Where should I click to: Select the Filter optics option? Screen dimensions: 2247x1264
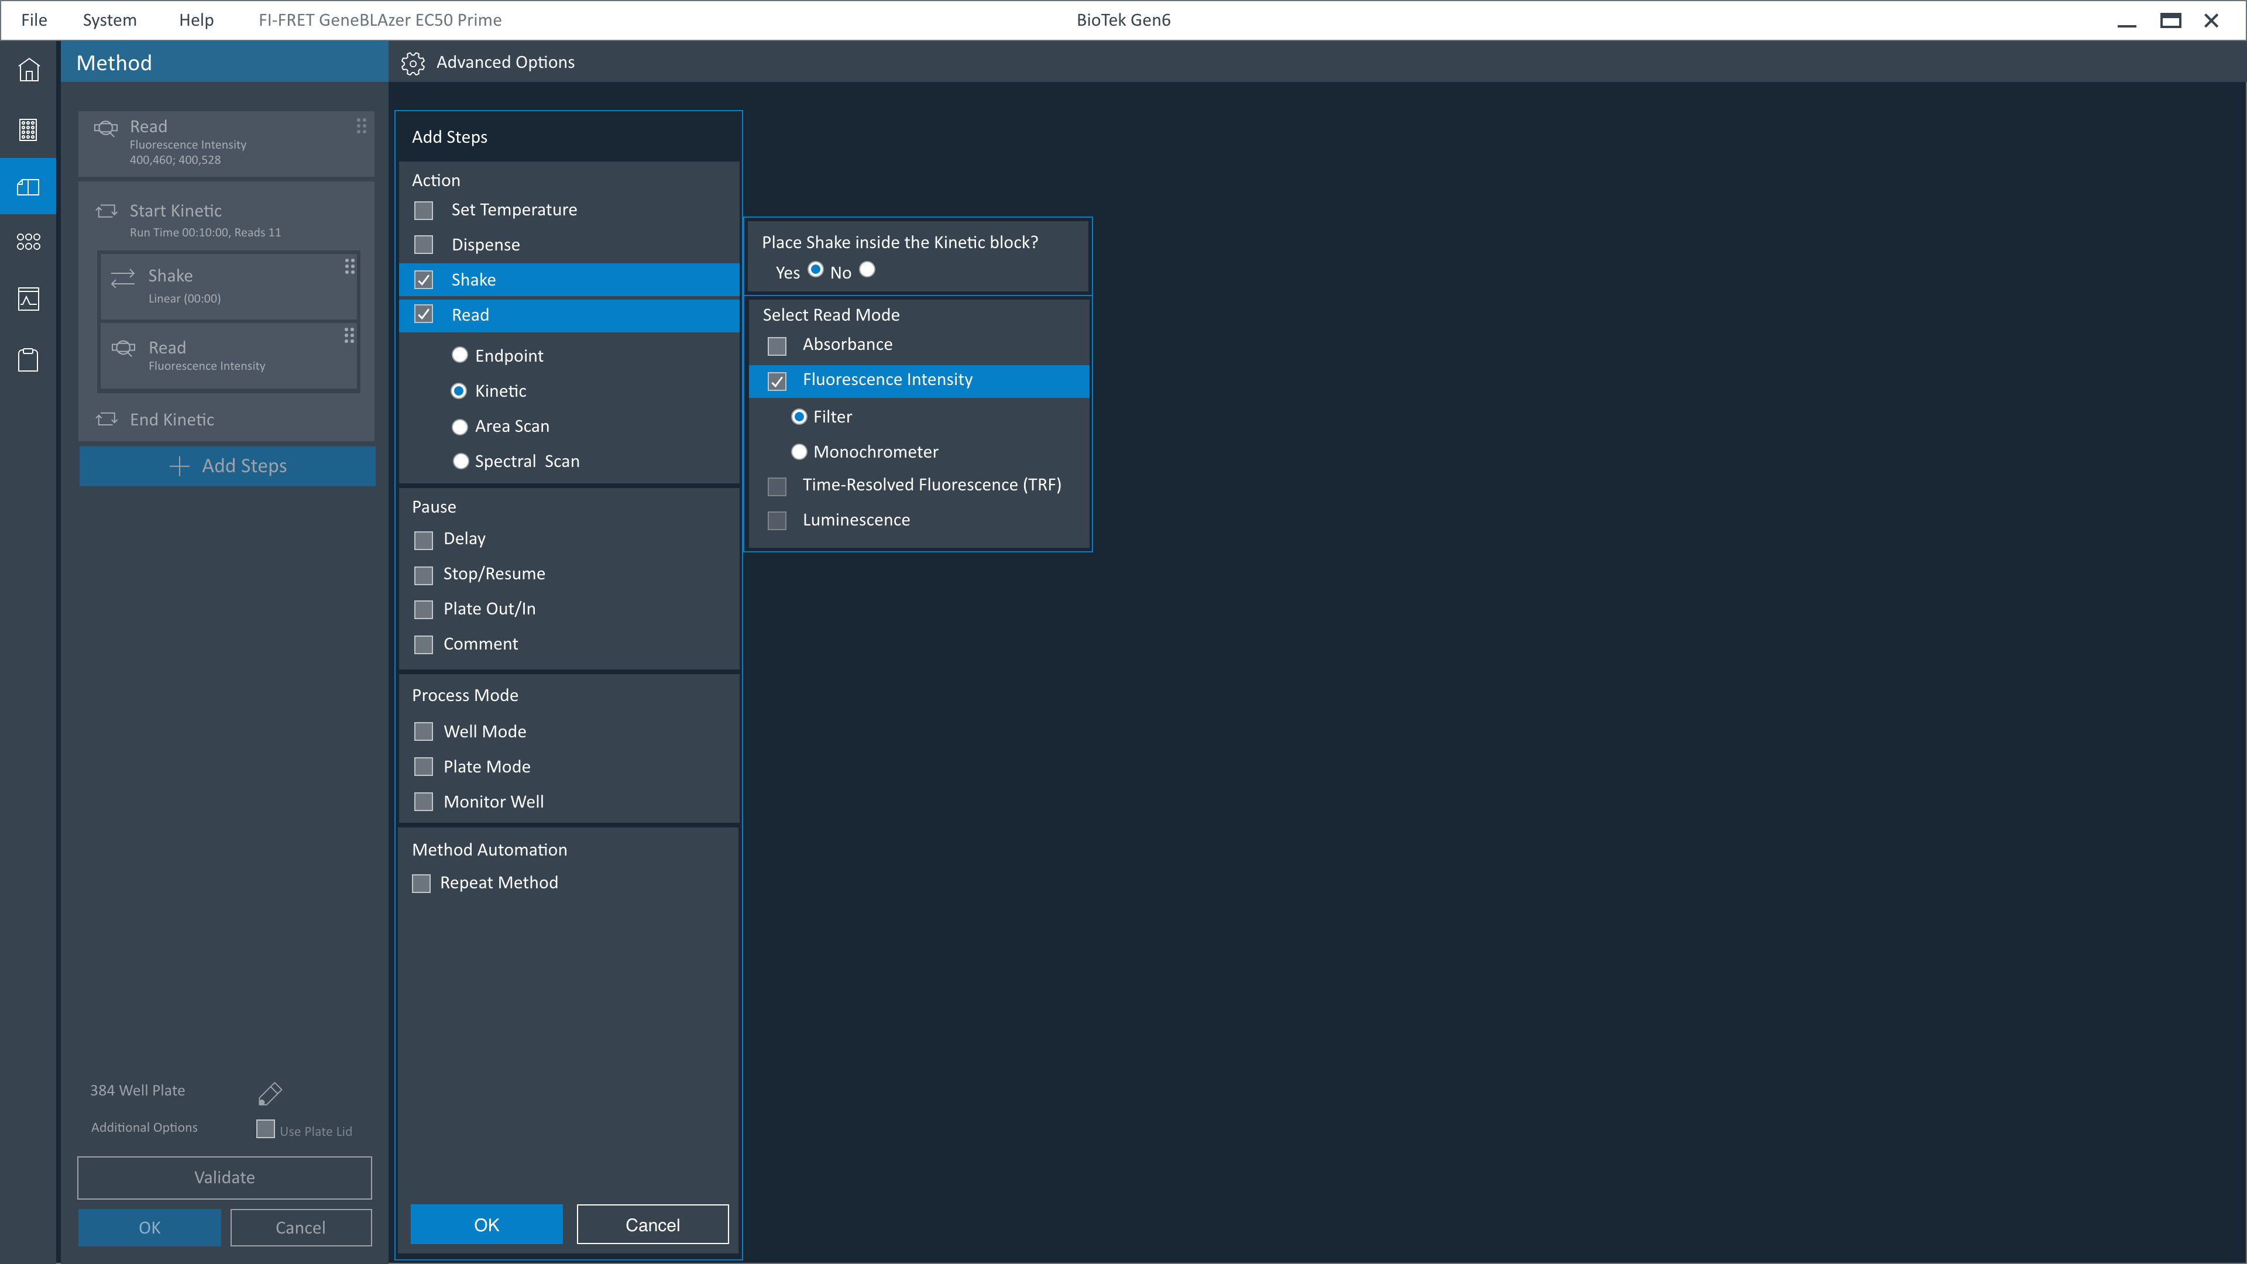799,417
